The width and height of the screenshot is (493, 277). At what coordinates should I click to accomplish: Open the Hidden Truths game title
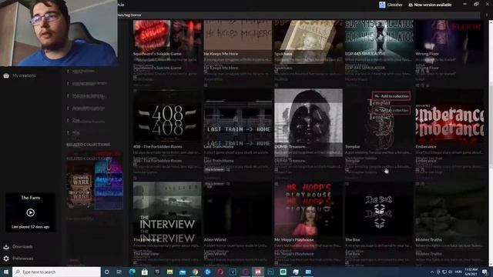click(428, 239)
